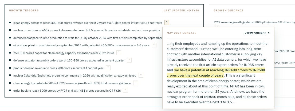The width and height of the screenshot is (295, 111).
Task: Click quote icon for nuclear Calandria/End shield orders
Action: [141, 75]
